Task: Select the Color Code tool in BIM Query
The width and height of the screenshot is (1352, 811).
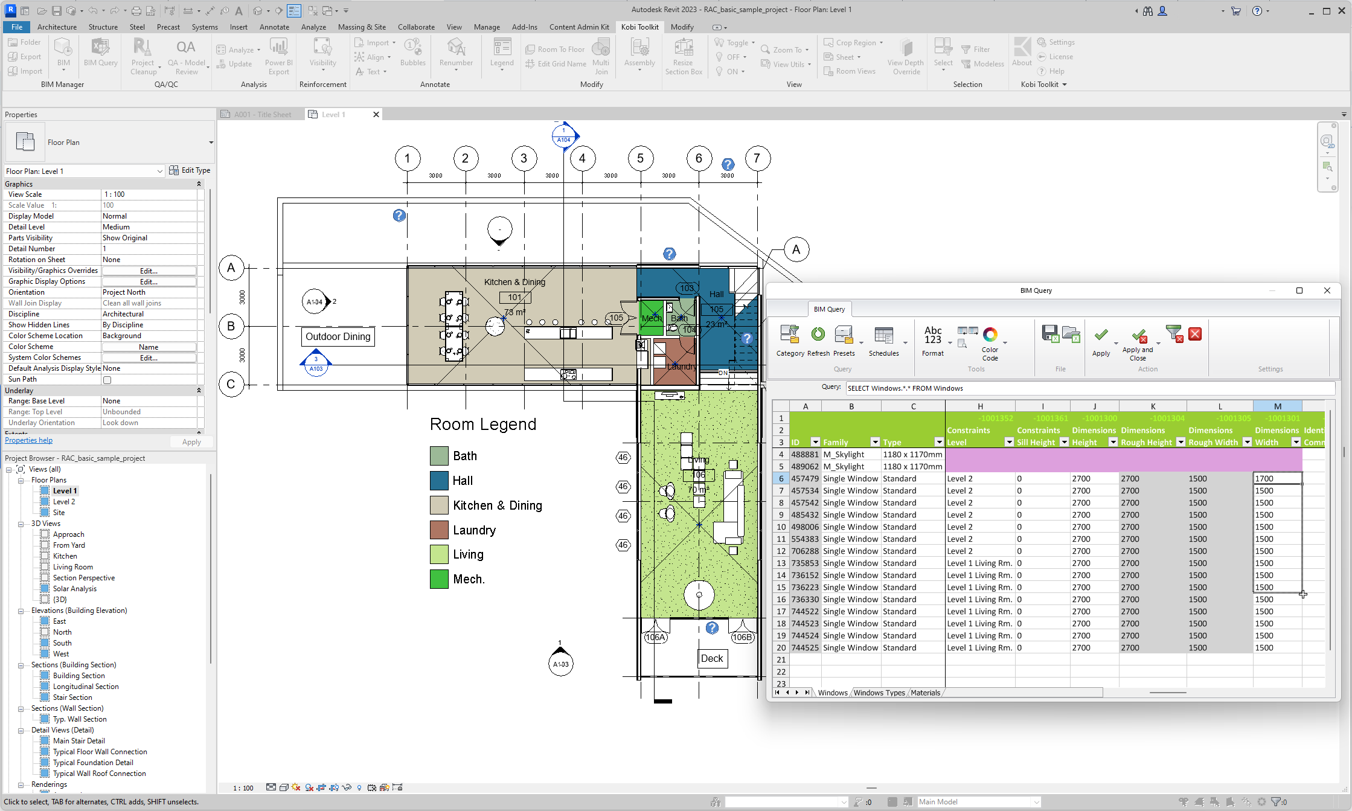Action: point(990,339)
